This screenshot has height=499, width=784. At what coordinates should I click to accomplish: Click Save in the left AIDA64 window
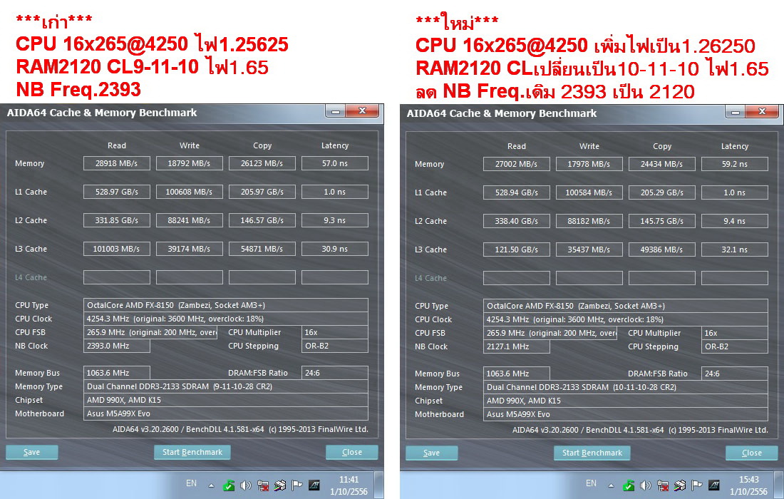[x=32, y=452]
